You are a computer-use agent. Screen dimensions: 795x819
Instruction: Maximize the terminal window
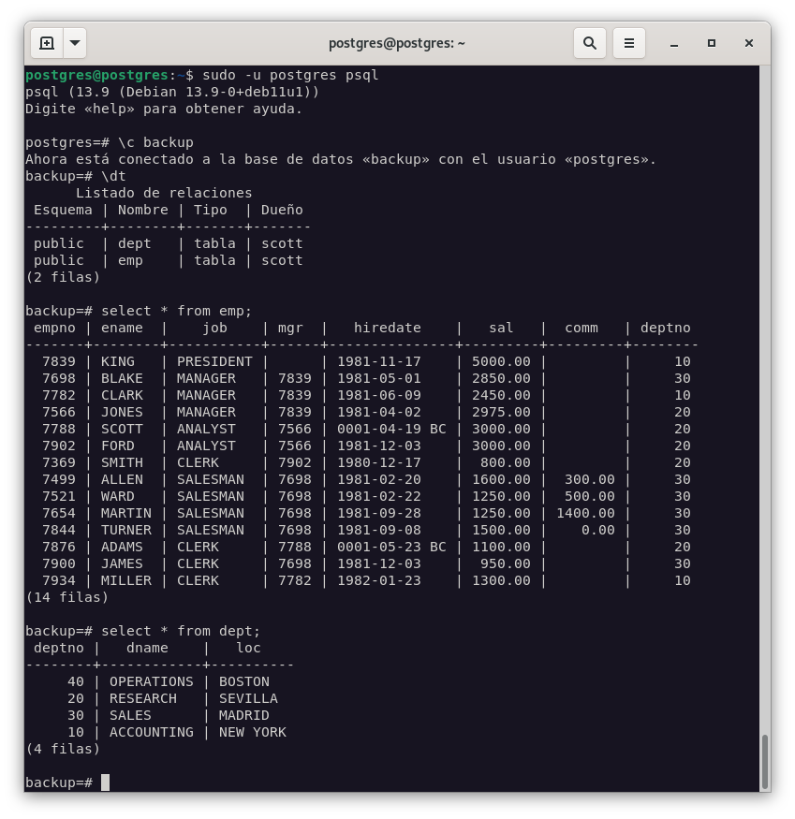[x=712, y=43]
